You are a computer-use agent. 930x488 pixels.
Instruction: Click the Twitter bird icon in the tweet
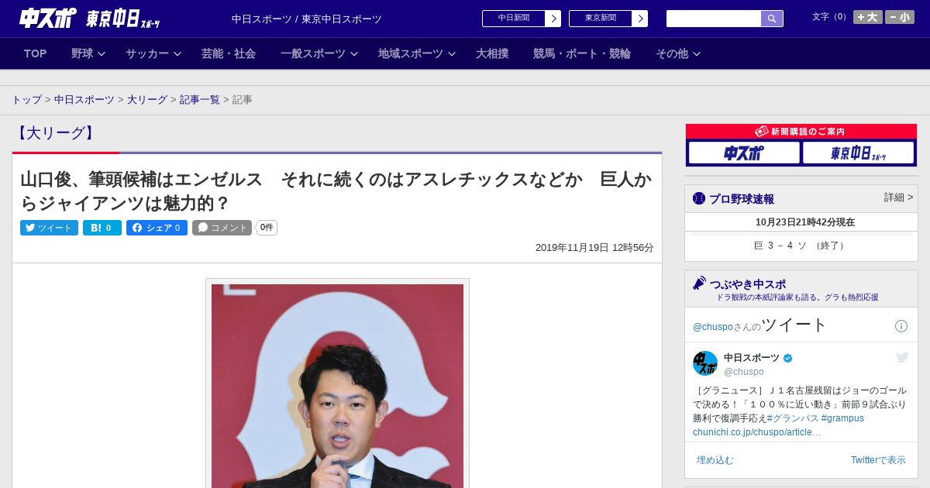(902, 357)
